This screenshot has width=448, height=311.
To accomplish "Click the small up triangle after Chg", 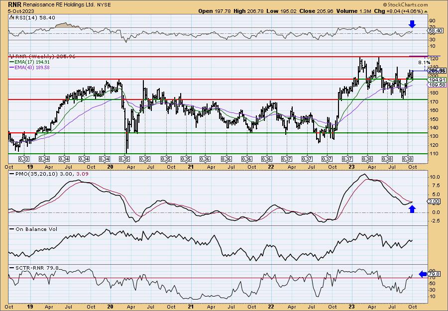I will [x=426, y=11].
